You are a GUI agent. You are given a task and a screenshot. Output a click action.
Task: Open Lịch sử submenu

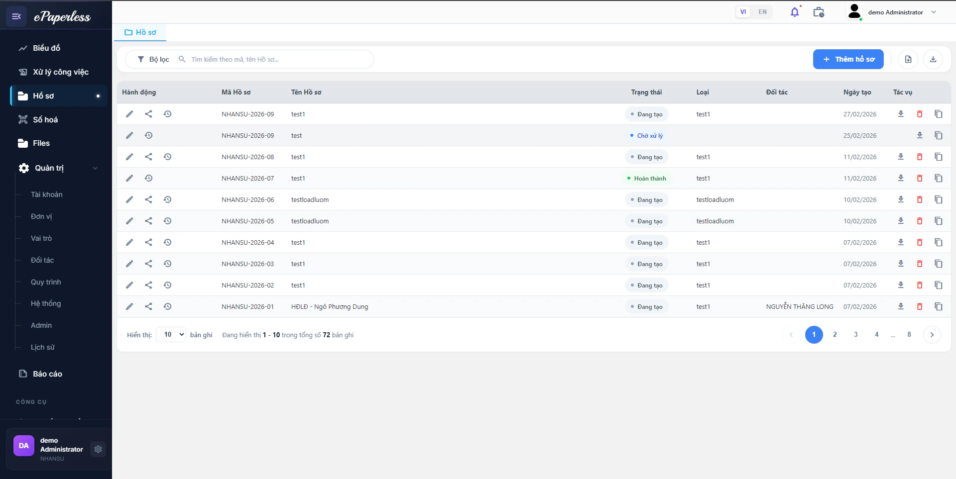pyautogui.click(x=43, y=347)
